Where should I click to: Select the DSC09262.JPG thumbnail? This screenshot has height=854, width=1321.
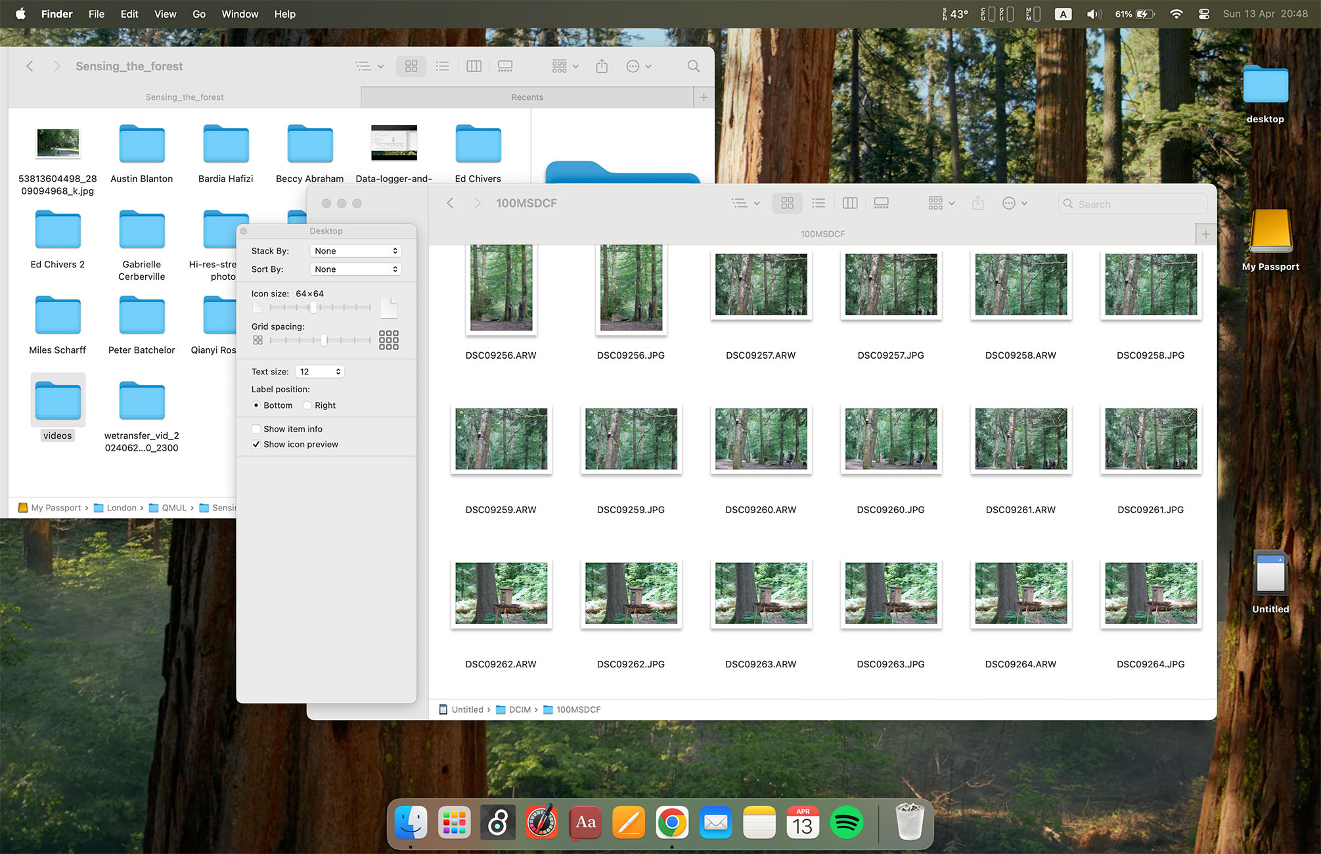pos(631,594)
